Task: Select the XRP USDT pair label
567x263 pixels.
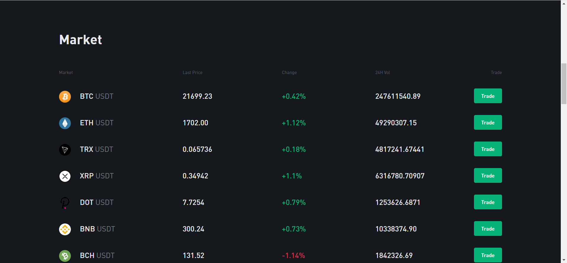Action: [97, 176]
